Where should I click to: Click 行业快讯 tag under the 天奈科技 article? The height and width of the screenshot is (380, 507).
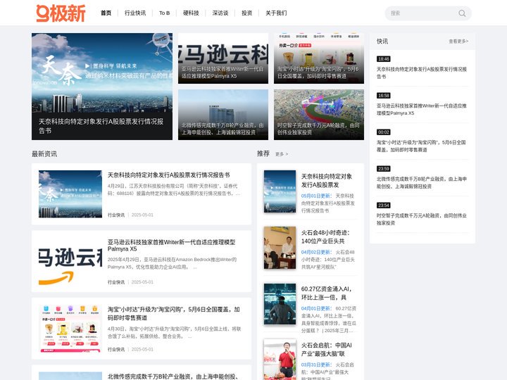click(x=116, y=215)
